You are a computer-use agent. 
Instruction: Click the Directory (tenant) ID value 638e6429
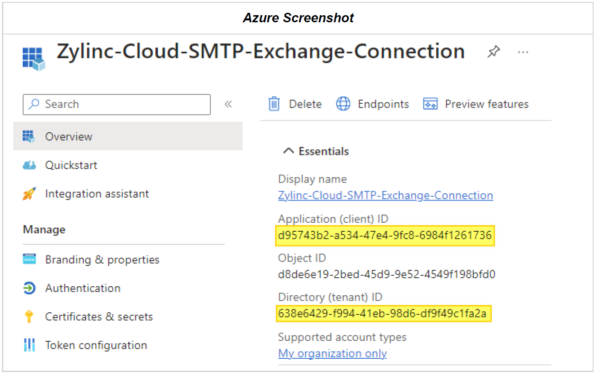(383, 314)
